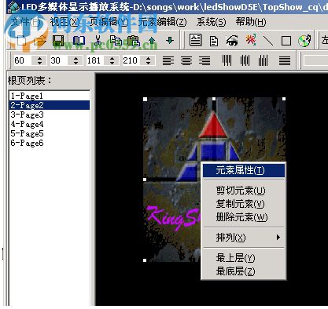Screen dimensions: 328x309
Task: Click the red starburst animation icon
Action: click(x=251, y=40)
